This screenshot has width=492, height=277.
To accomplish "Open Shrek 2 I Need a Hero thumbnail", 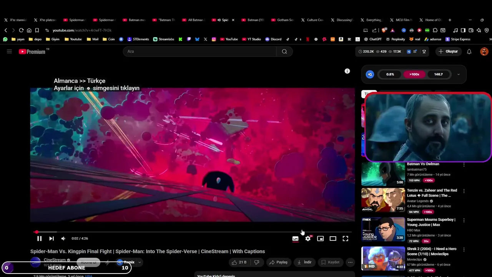I will (383, 259).
